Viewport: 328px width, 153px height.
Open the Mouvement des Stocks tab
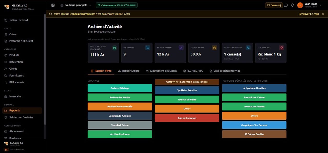tap(161, 71)
